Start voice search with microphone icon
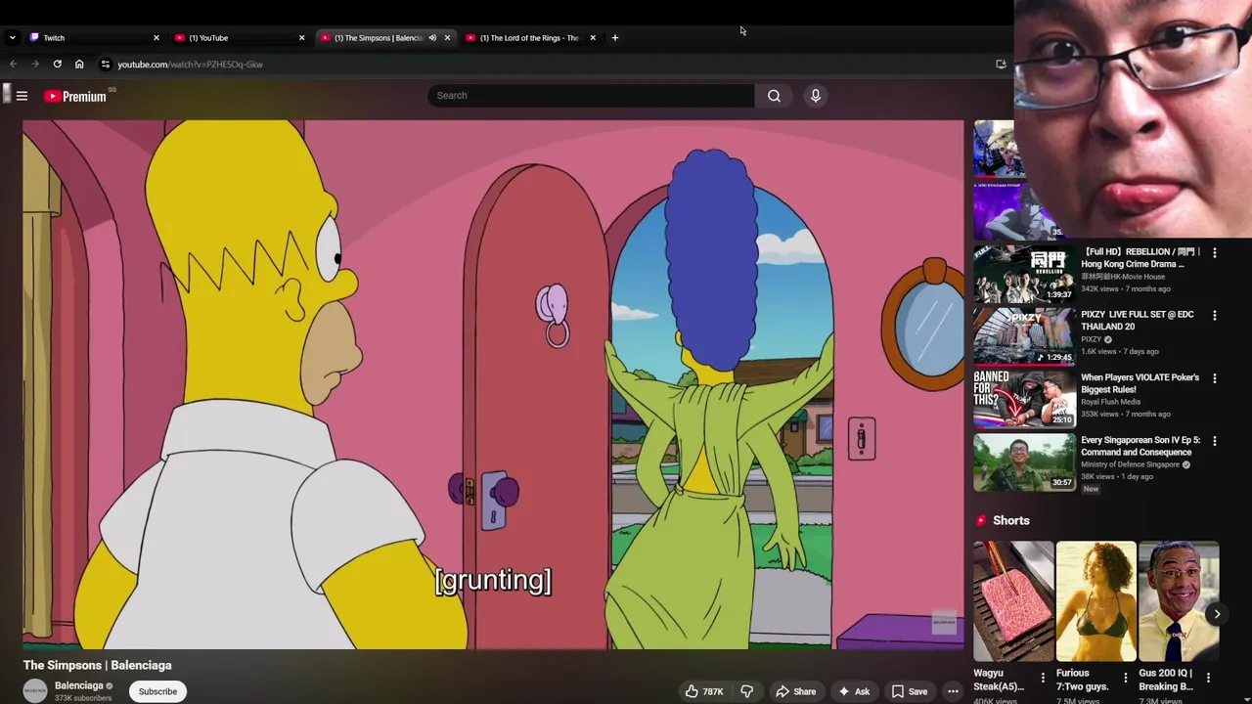1252x704 pixels. click(815, 96)
